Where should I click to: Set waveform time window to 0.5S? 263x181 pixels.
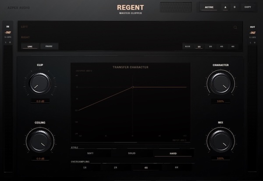pyautogui.click(x=188, y=46)
